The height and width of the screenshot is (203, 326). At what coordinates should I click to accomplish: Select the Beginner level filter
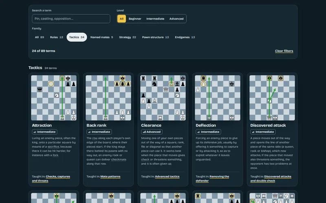pos(135,19)
